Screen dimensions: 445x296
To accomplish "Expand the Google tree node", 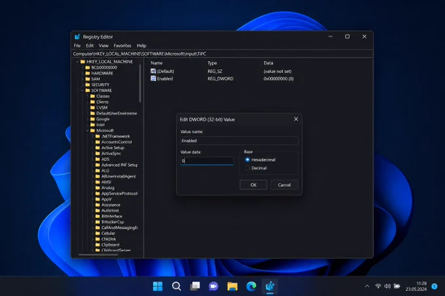I will 88,119.
